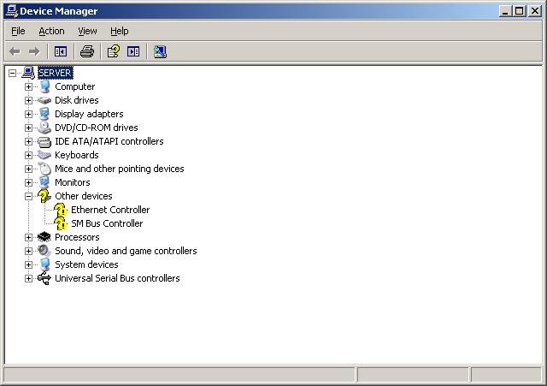Expand the Computer node

(28, 86)
